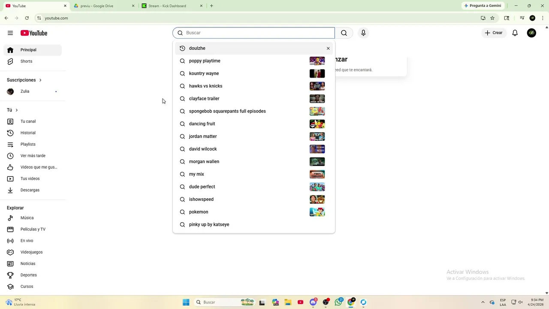Open Tu canal

(x=33, y=121)
